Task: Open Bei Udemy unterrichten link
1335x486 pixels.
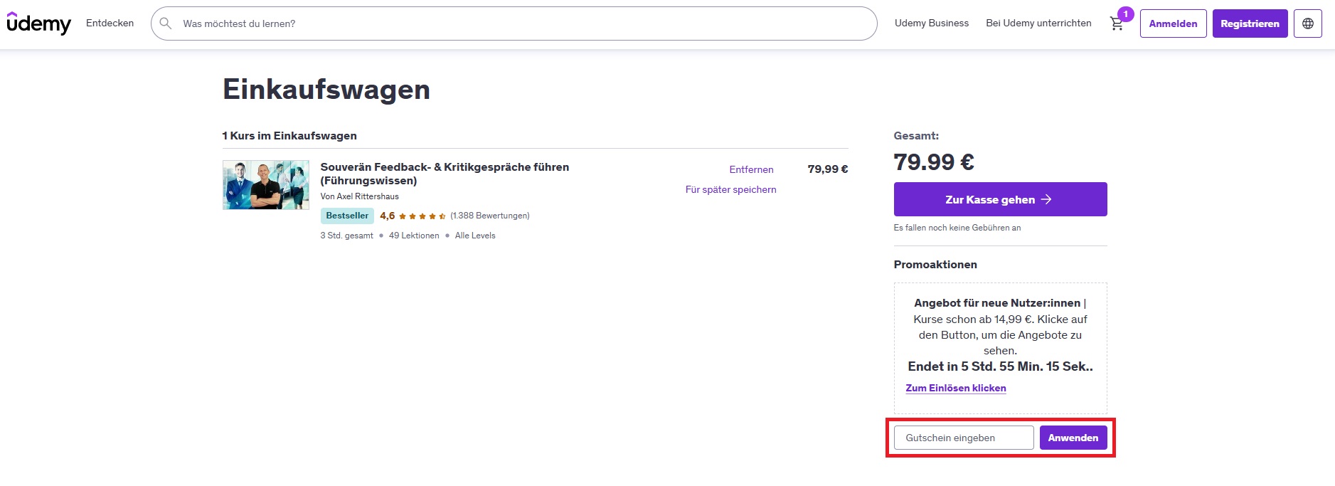Action: pos(1038,23)
